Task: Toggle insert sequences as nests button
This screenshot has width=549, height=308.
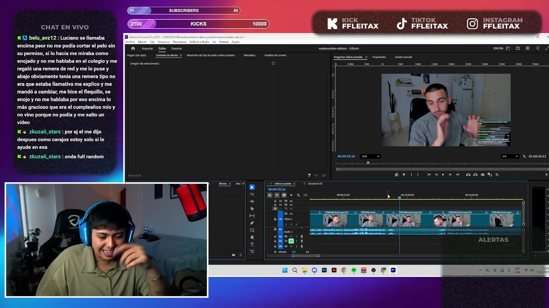Action: click(x=270, y=195)
